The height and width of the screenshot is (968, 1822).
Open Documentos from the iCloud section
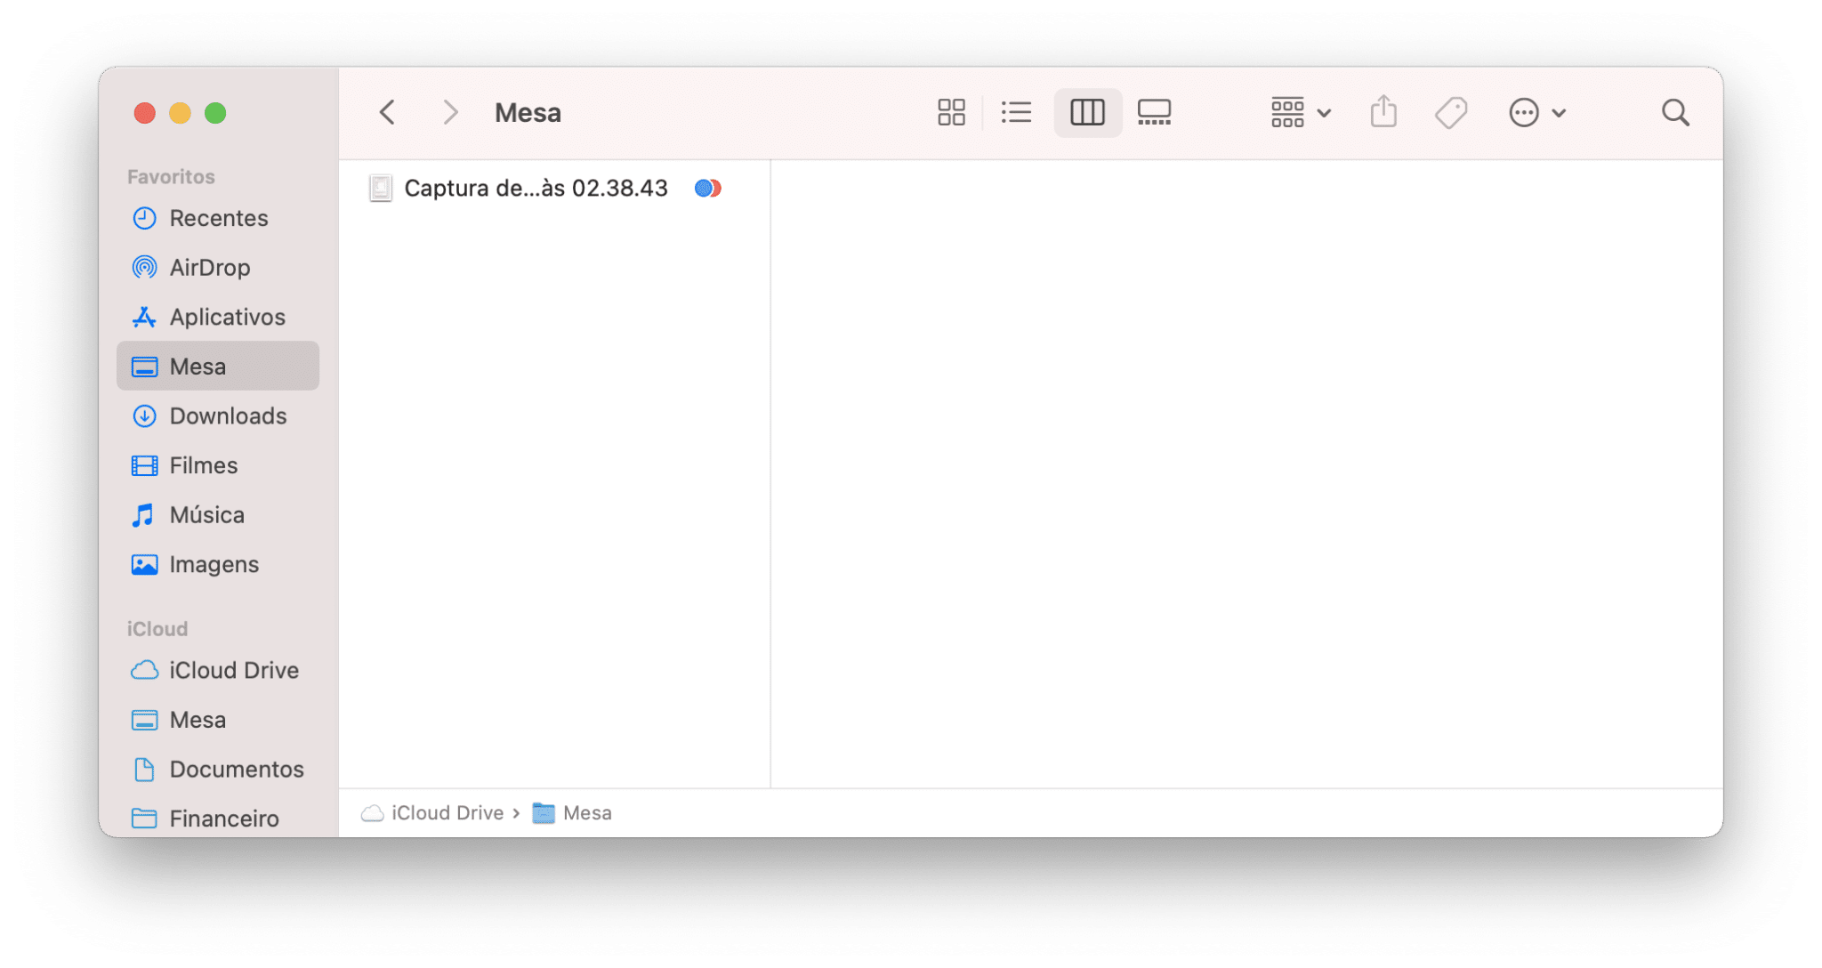235,769
